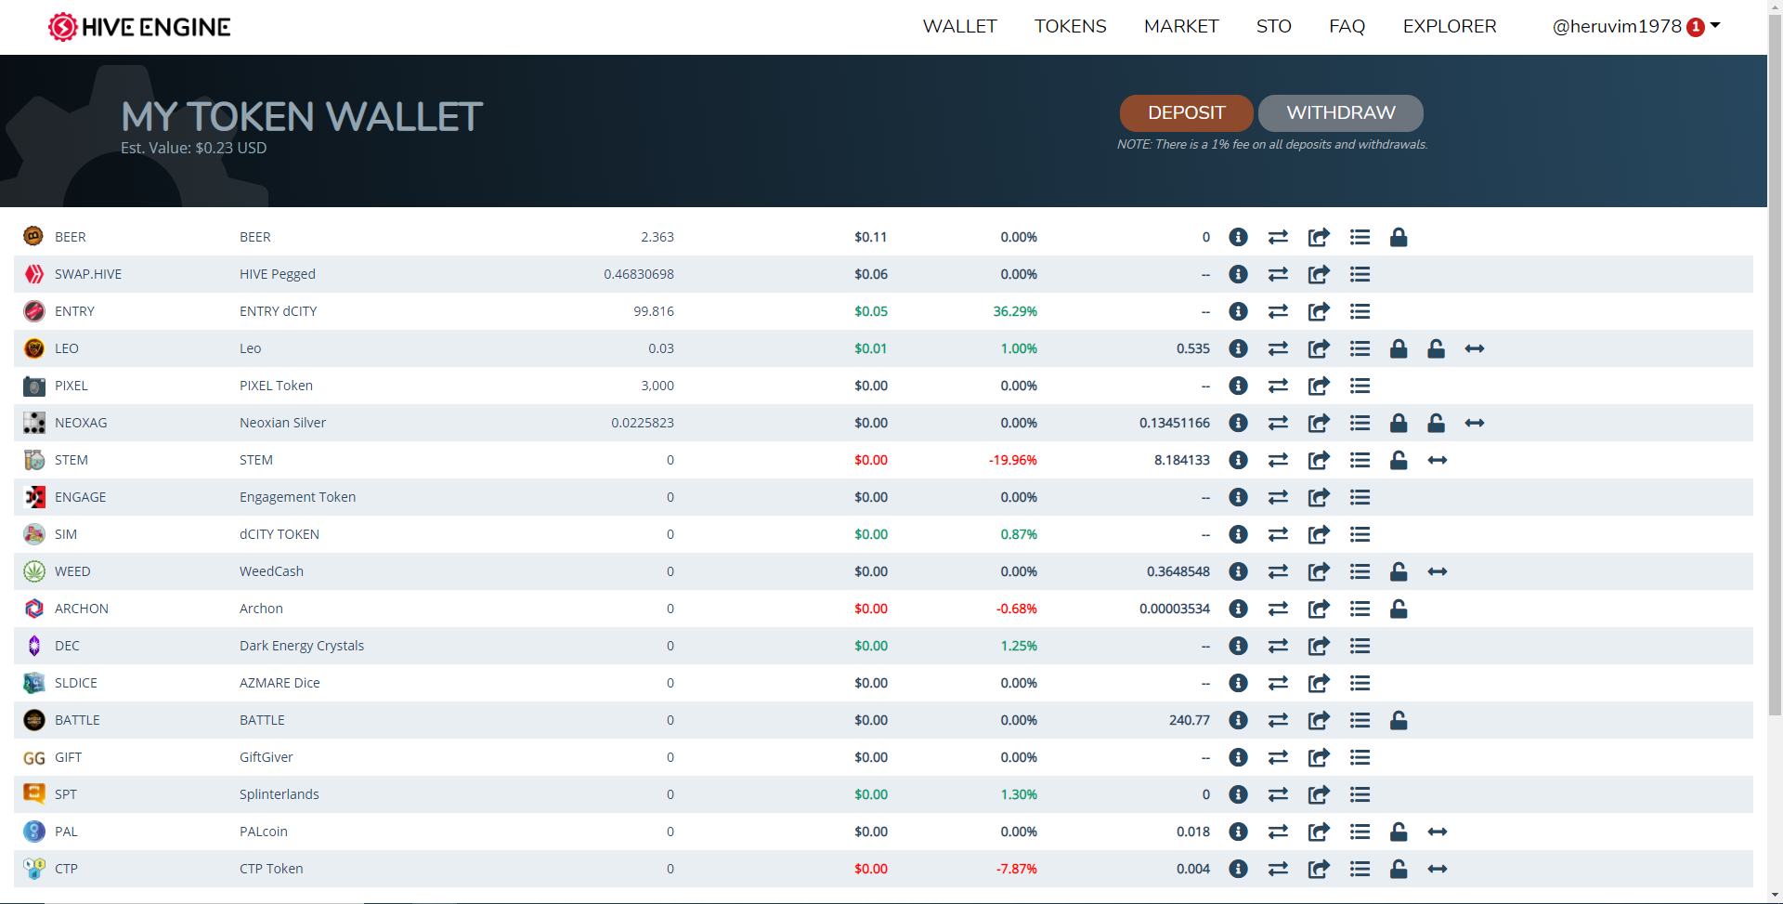Open the send/share icon for ENTRY
The height and width of the screenshot is (904, 1783).
pyautogui.click(x=1319, y=311)
